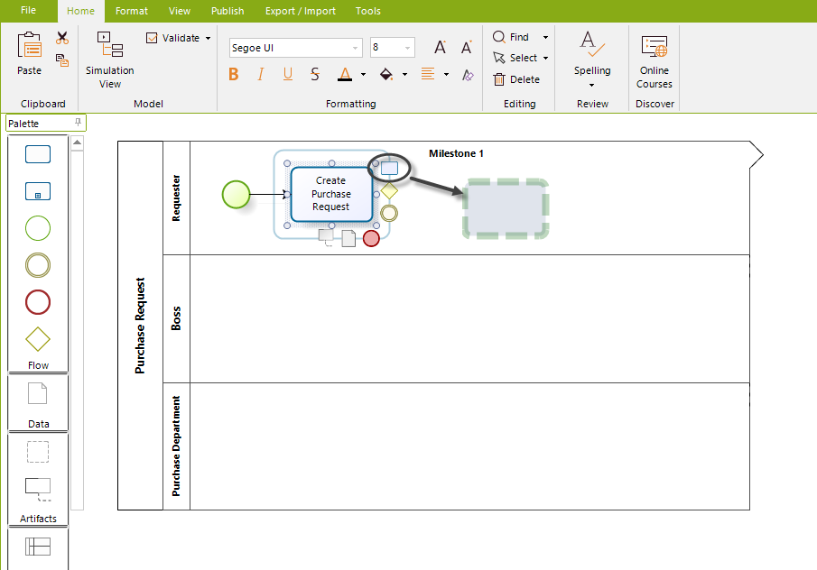
Task: Expand the alignment dropdown arrow
Action: click(446, 75)
